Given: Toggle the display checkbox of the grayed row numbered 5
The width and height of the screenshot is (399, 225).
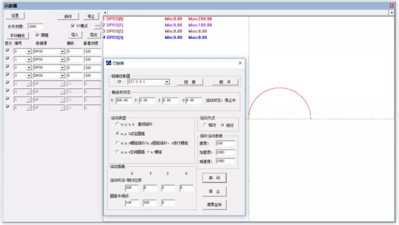Looking at the screenshot, I should tap(8, 99).
